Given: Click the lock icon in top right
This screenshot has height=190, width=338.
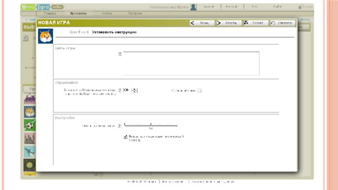Looking at the screenshot, I should [x=300, y=7].
